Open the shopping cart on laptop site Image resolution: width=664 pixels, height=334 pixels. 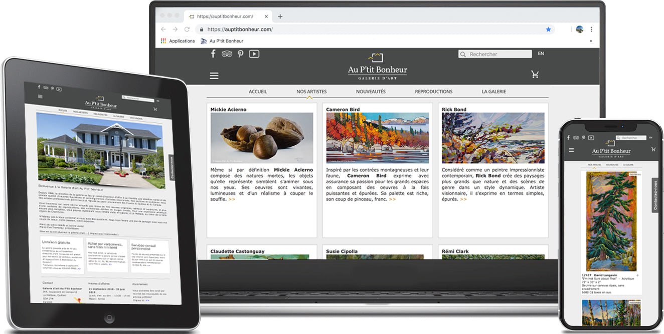point(535,75)
